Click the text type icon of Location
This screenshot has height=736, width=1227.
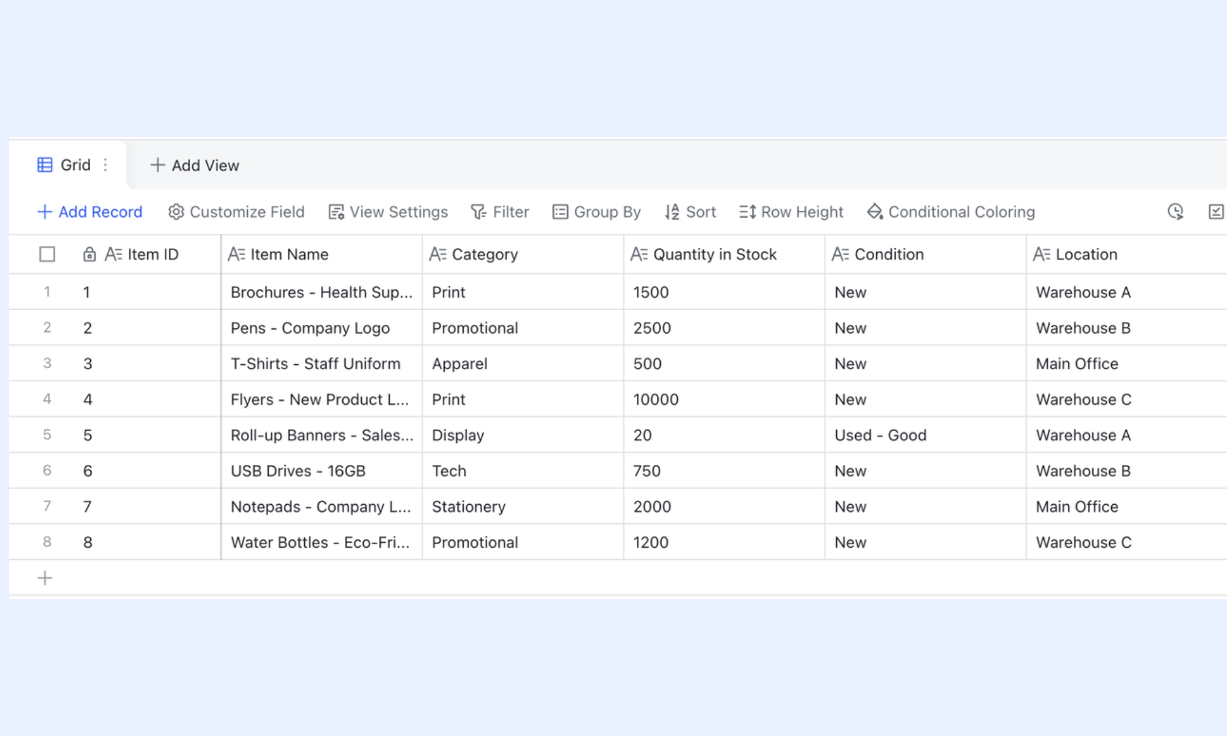[1041, 254]
